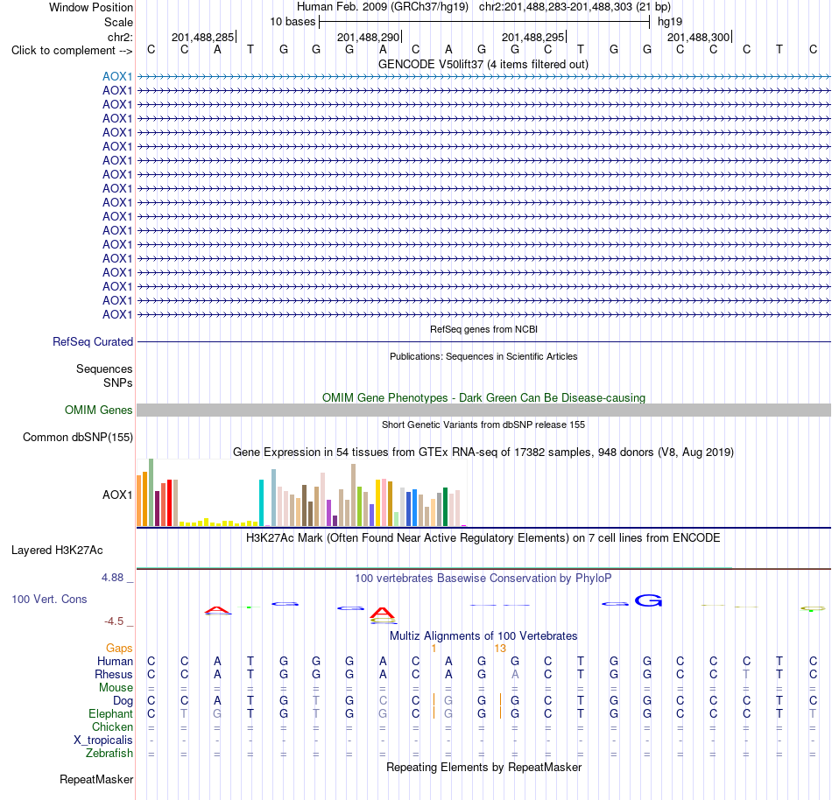
Task: Click the large blue G conservation logo letter
Action: click(648, 600)
